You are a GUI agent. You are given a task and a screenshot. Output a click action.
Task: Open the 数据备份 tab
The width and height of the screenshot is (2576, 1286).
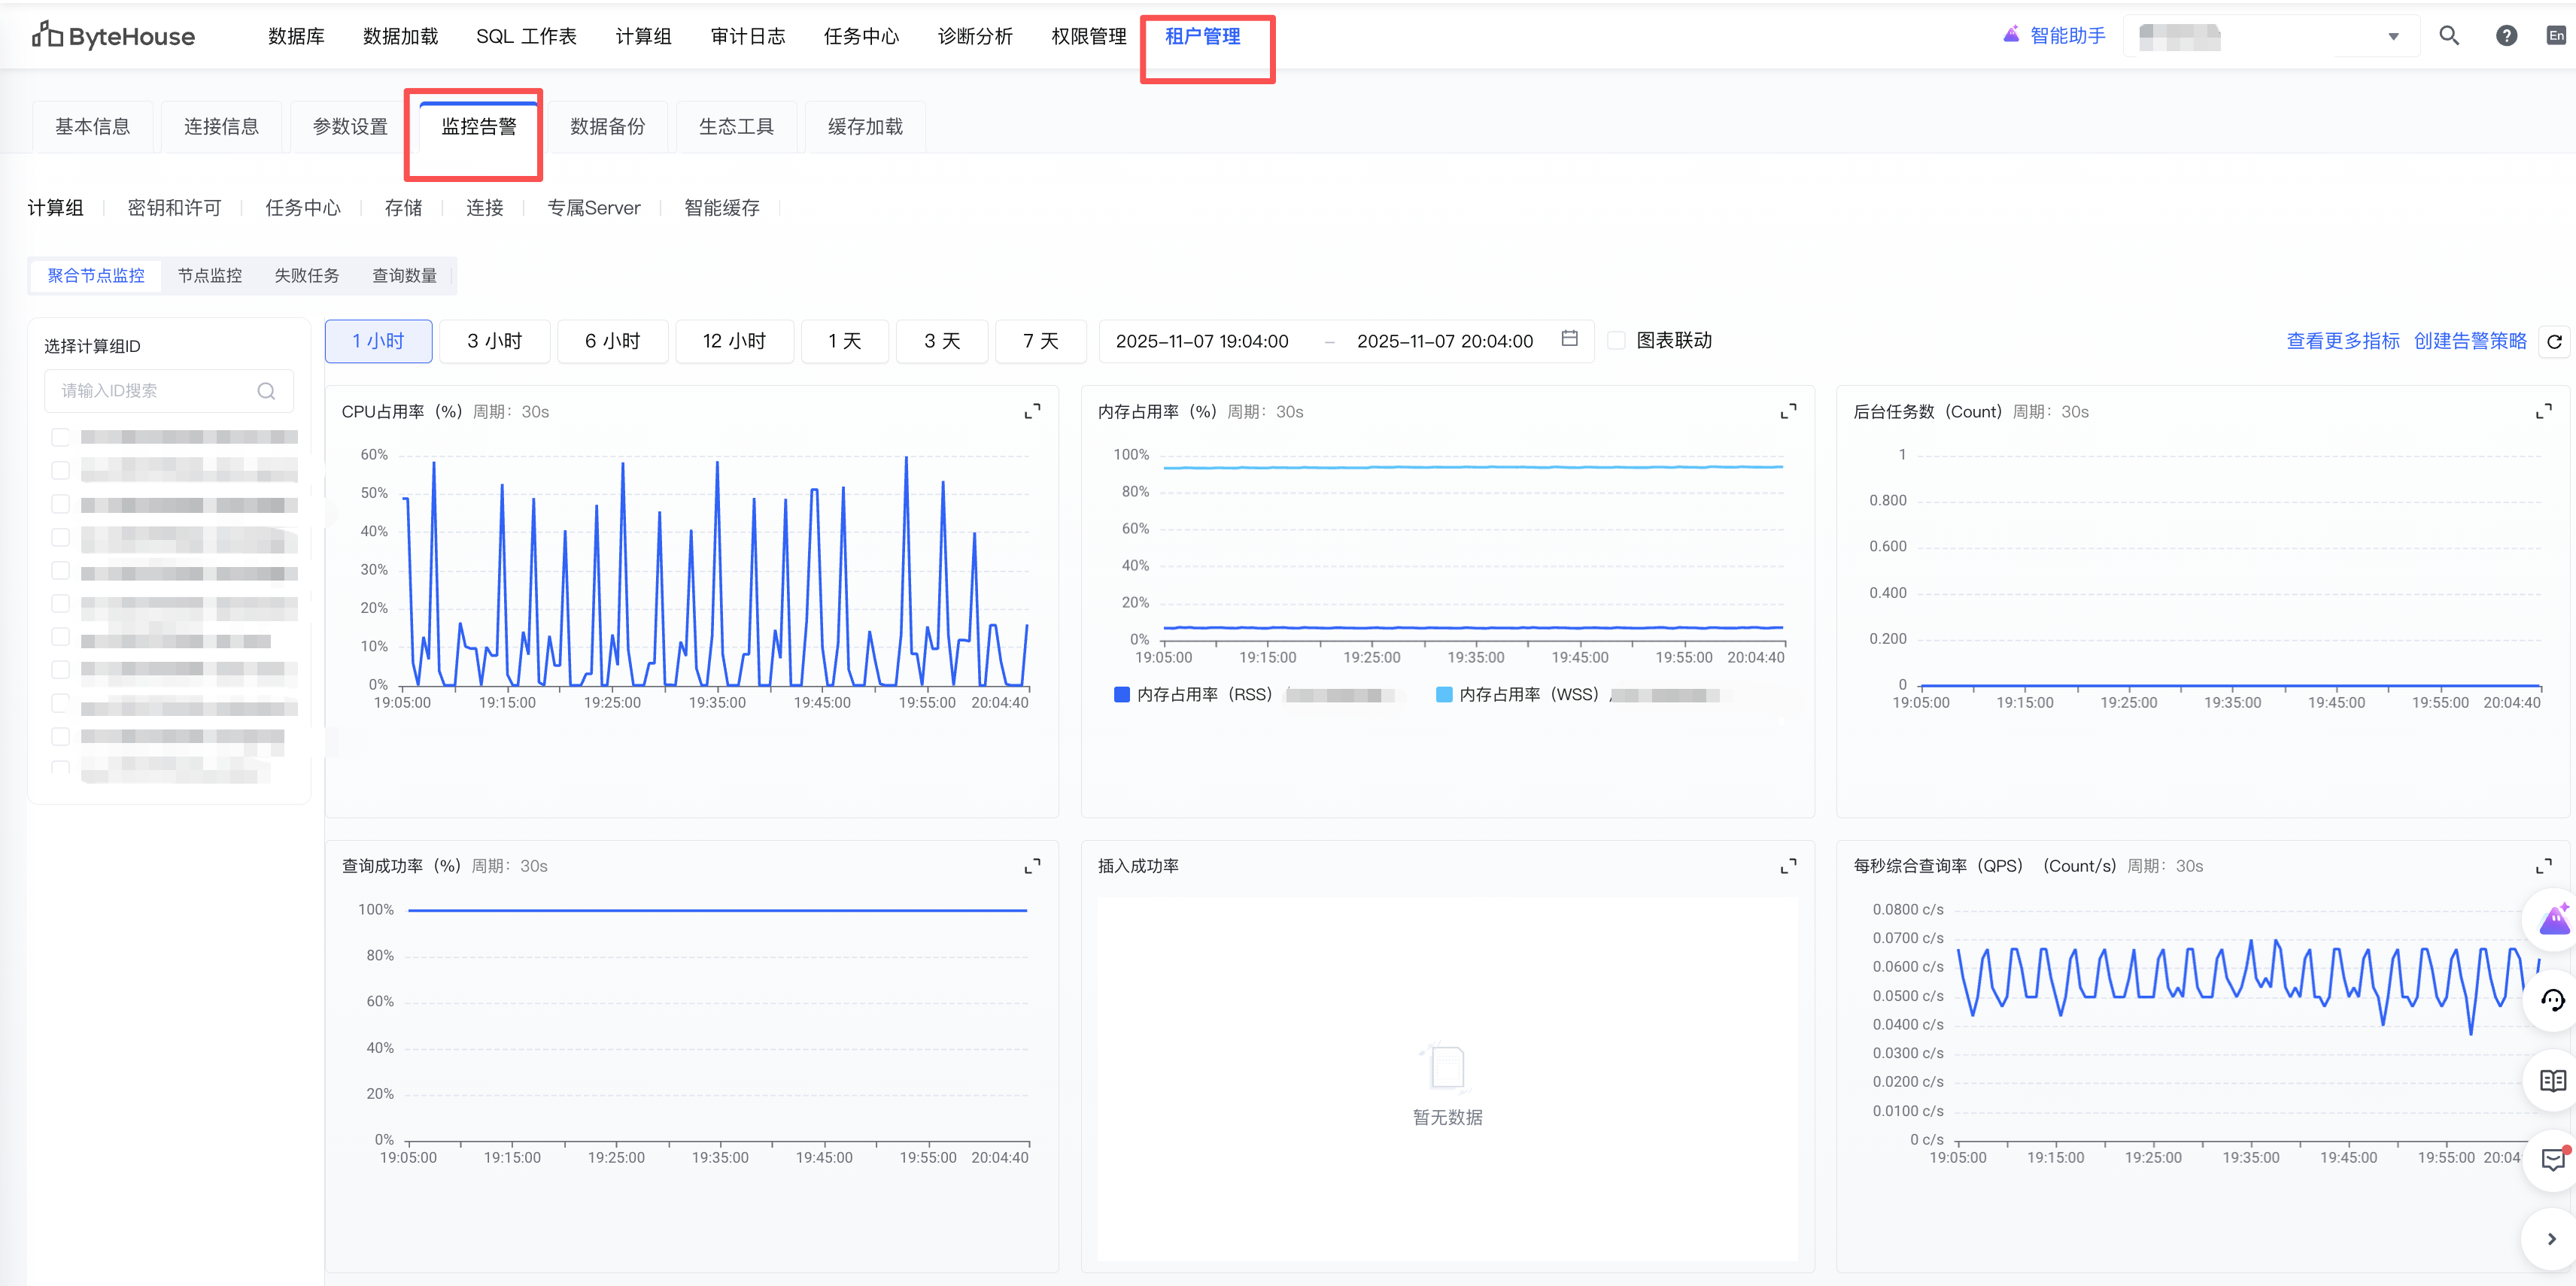607,127
